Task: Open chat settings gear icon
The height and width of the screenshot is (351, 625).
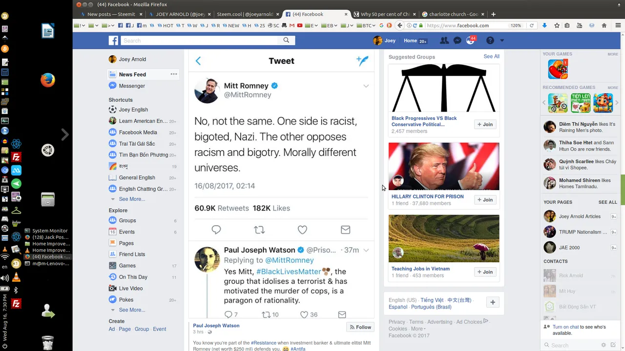Action: click(x=604, y=345)
